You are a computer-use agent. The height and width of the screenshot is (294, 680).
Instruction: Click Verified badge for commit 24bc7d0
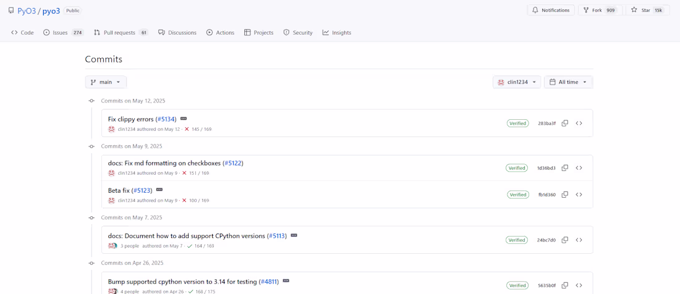517,240
